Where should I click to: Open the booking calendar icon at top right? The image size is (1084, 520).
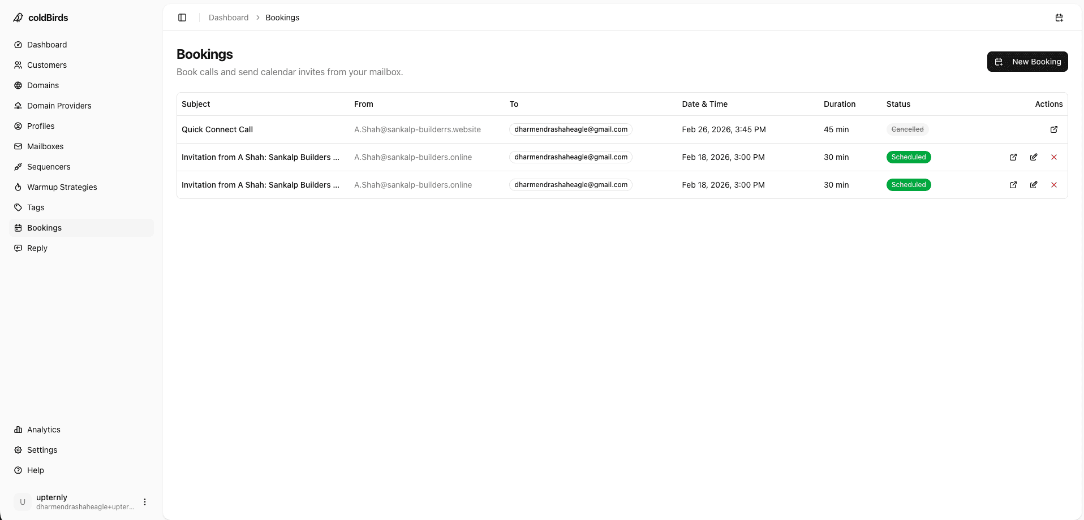(x=1059, y=18)
